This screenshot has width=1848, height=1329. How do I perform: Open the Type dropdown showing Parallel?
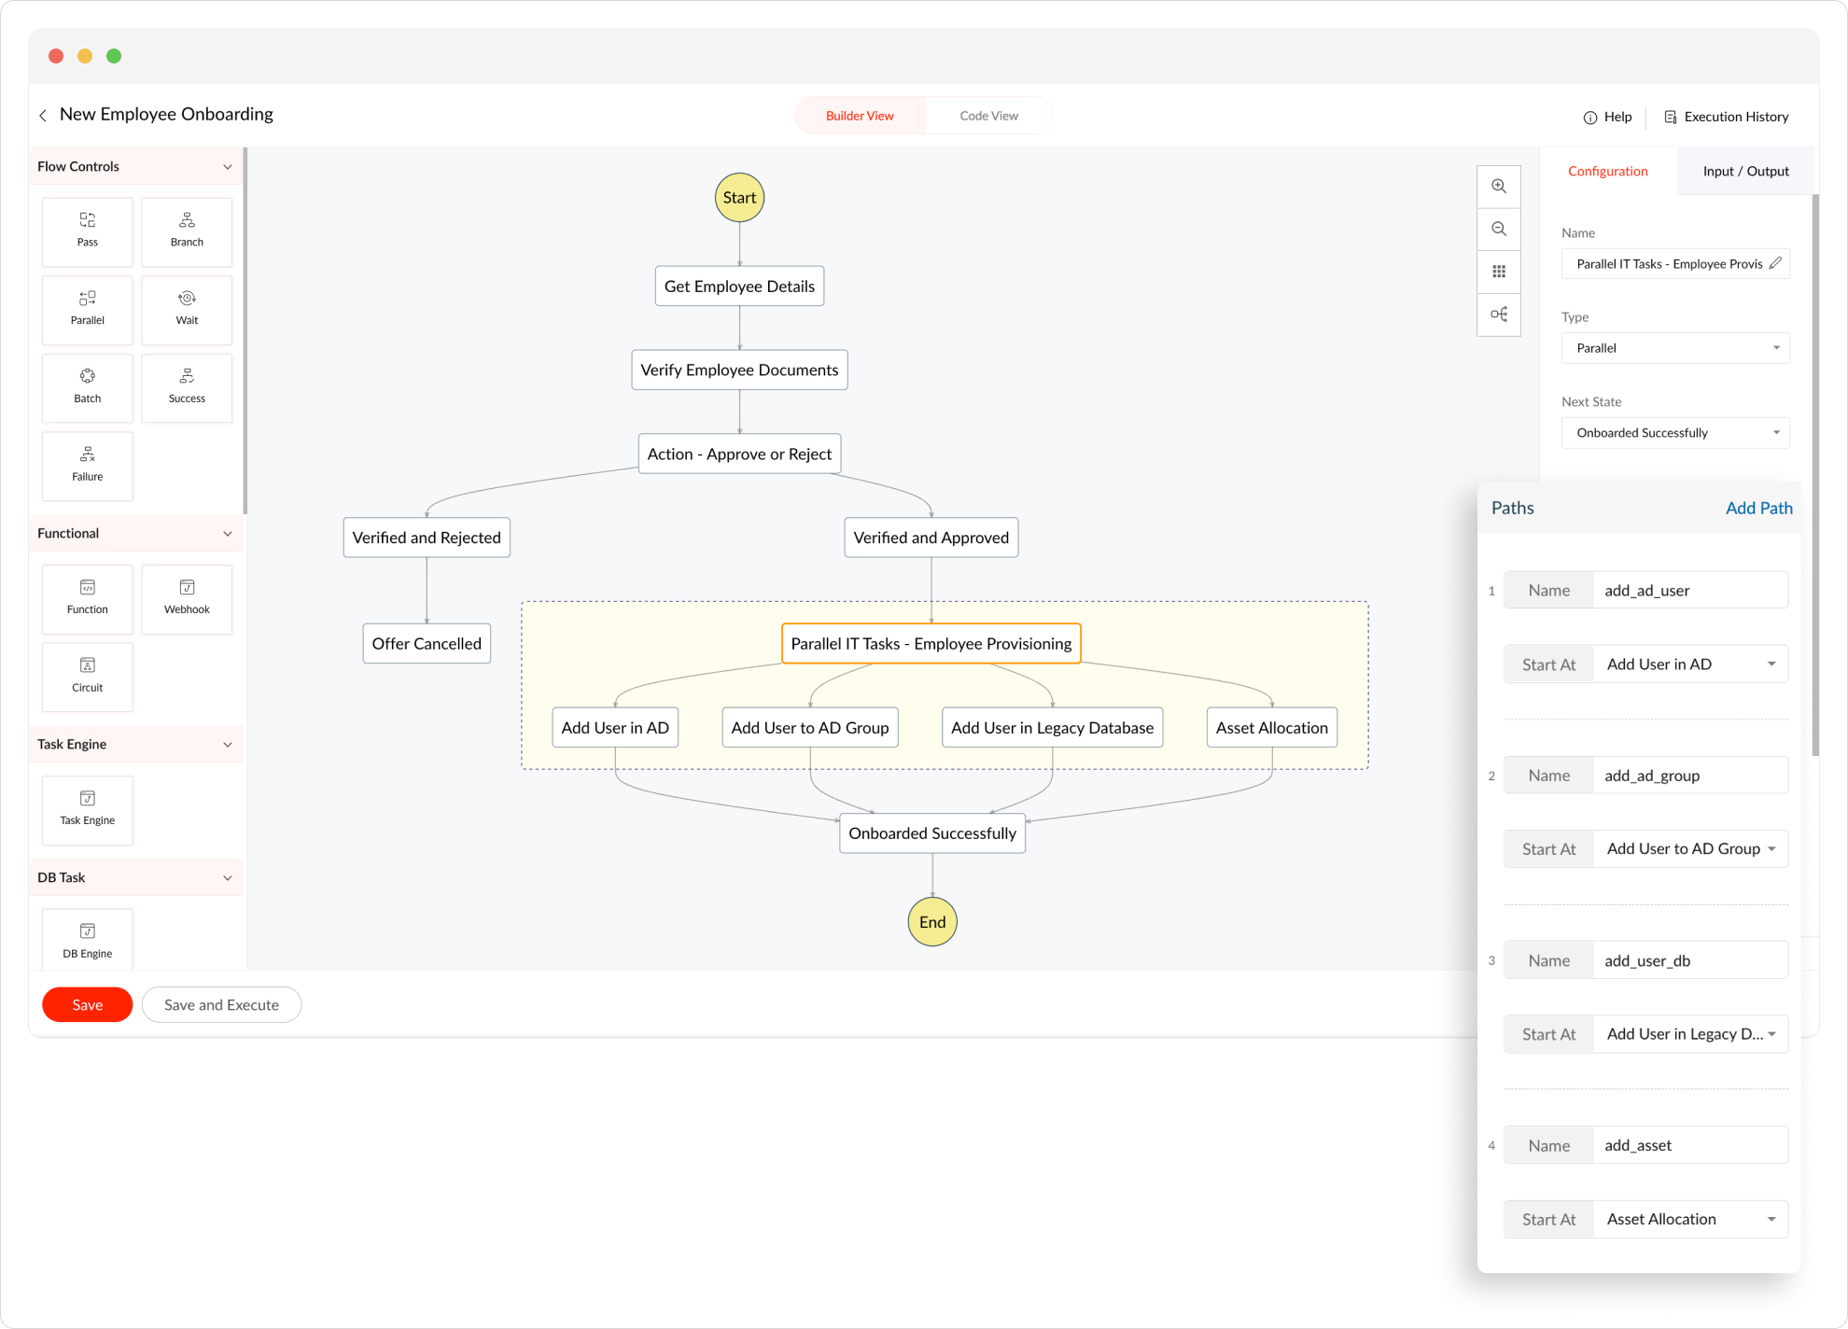pos(1674,348)
